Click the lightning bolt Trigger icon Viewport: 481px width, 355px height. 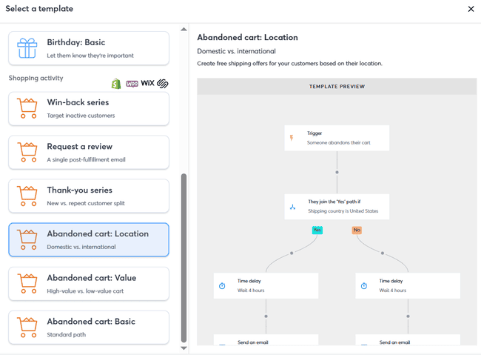click(292, 138)
